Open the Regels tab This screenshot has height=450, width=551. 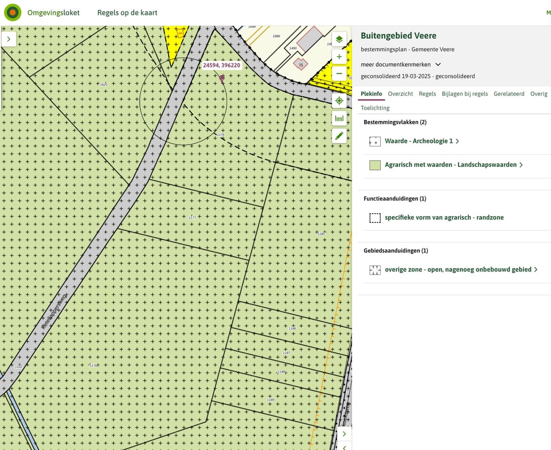click(427, 94)
